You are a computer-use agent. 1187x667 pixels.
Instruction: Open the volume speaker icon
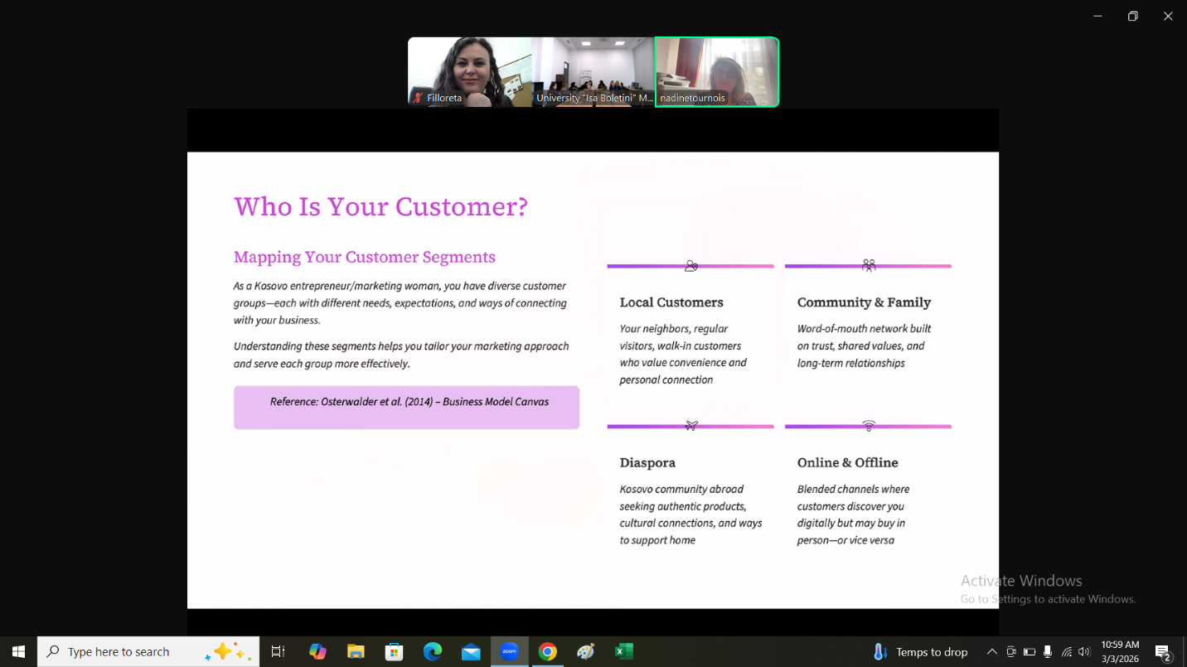click(1084, 652)
